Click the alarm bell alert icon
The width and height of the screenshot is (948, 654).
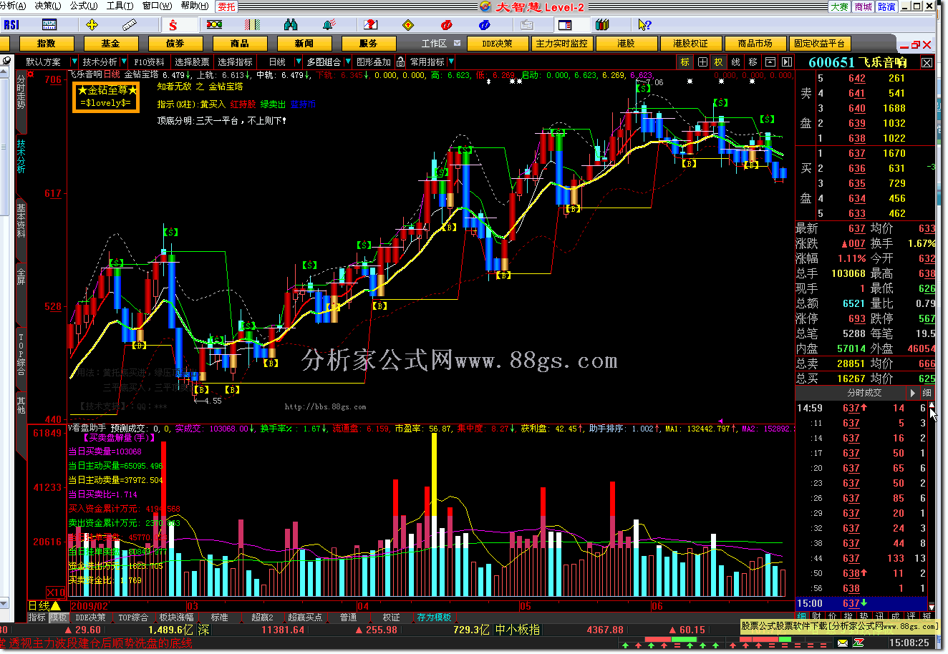329,25
